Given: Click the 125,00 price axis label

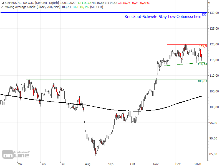Looking at the screenshot, I should click(x=214, y=28).
